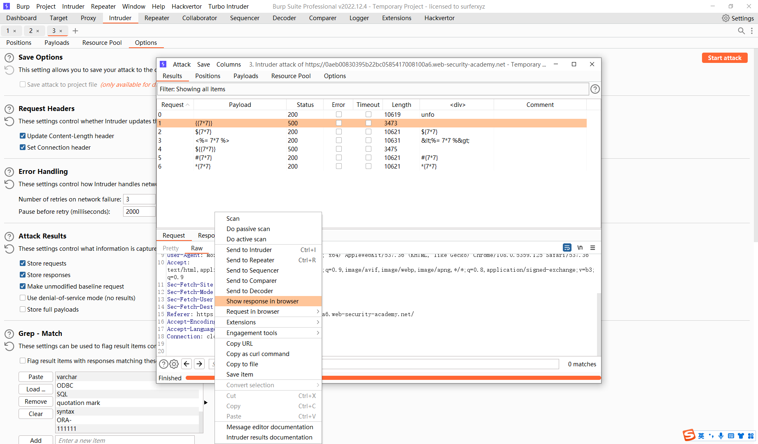Close Intruder tab 1
Image resolution: width=758 pixels, height=444 pixels.
point(14,31)
